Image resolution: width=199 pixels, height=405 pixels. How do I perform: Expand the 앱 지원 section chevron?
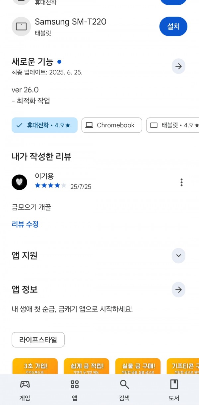tap(178, 255)
